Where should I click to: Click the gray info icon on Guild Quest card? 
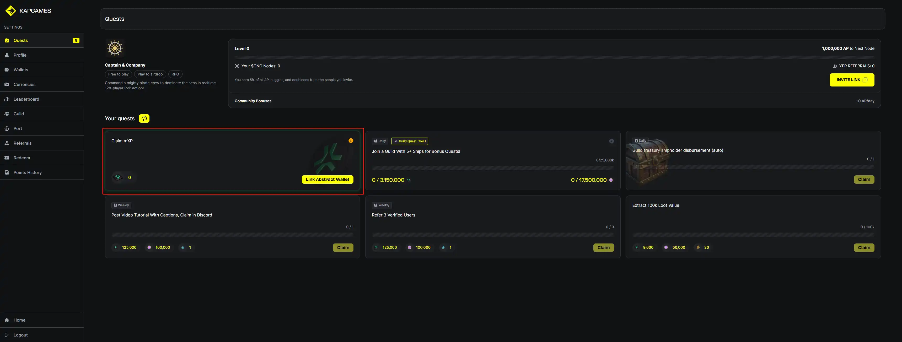click(611, 141)
